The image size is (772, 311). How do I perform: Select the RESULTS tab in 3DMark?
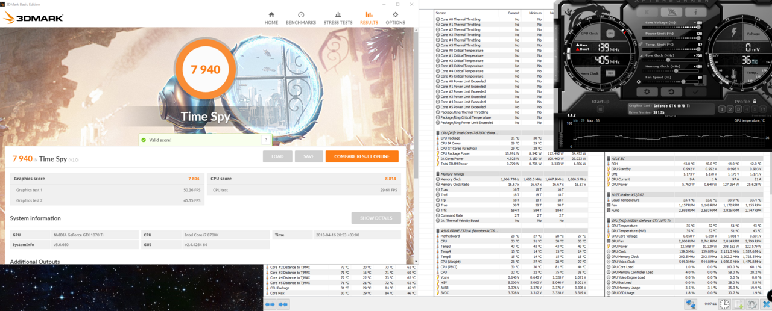tap(369, 18)
